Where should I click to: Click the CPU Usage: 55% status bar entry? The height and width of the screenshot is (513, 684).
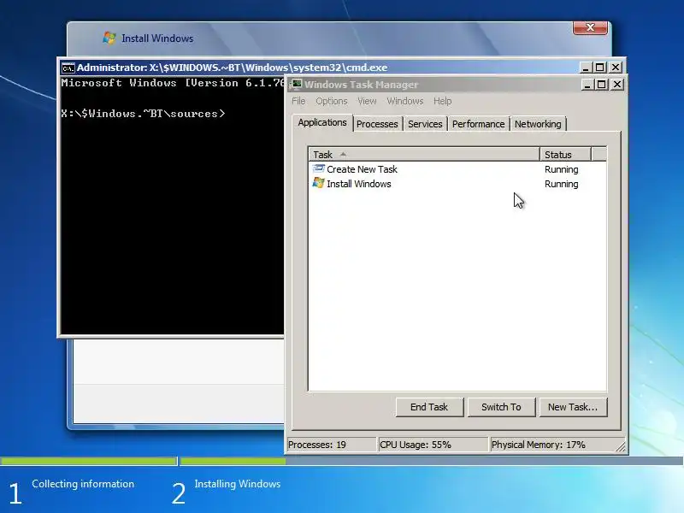click(x=433, y=445)
